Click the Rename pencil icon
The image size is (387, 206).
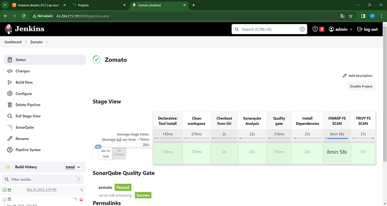(x=10, y=139)
